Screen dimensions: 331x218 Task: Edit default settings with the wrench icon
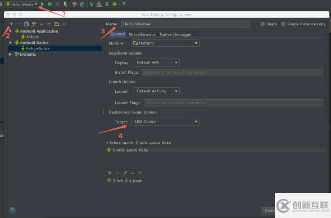34,24
